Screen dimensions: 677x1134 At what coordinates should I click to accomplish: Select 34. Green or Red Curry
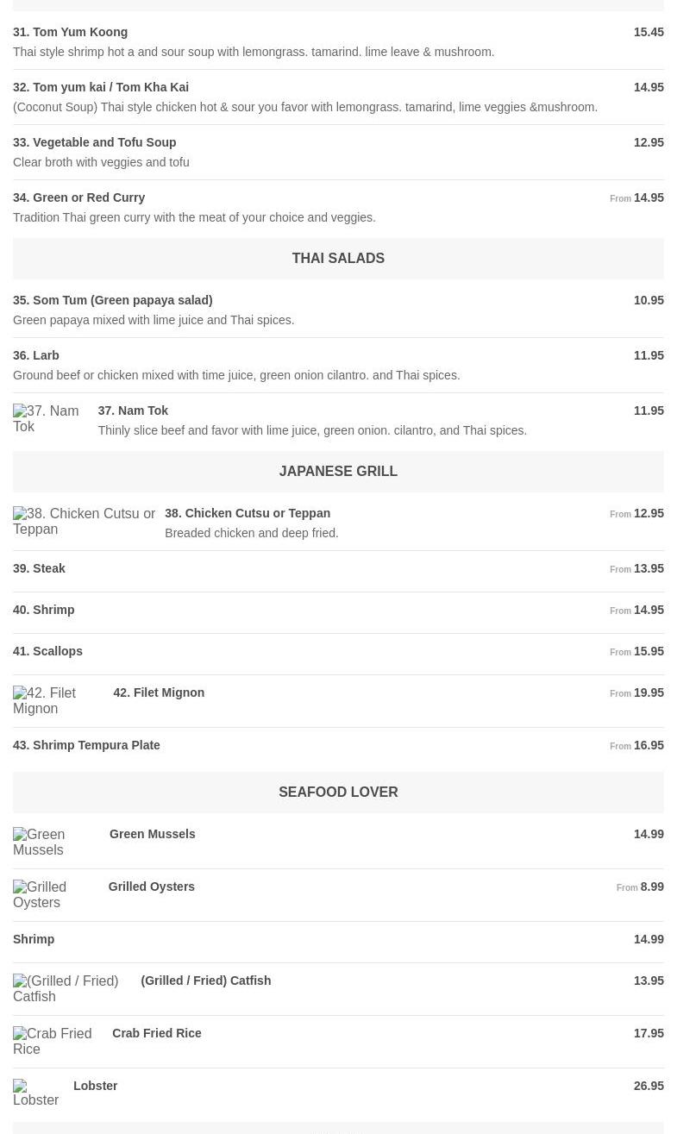pyautogui.click(x=79, y=197)
